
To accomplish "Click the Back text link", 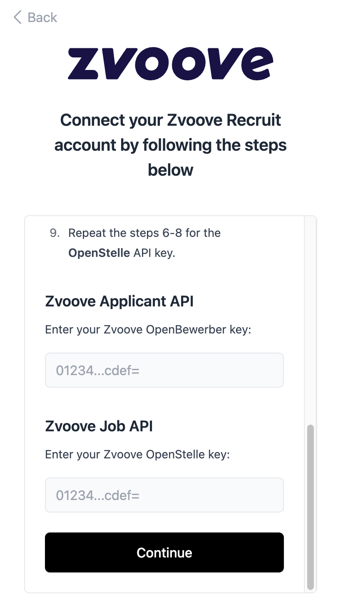I will click(x=42, y=17).
